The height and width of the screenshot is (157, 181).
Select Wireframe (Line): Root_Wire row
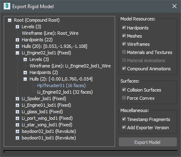coord(50,33)
